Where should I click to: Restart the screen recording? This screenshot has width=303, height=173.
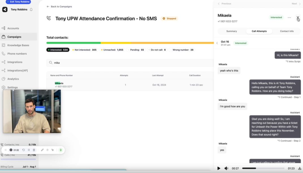coord(23,150)
